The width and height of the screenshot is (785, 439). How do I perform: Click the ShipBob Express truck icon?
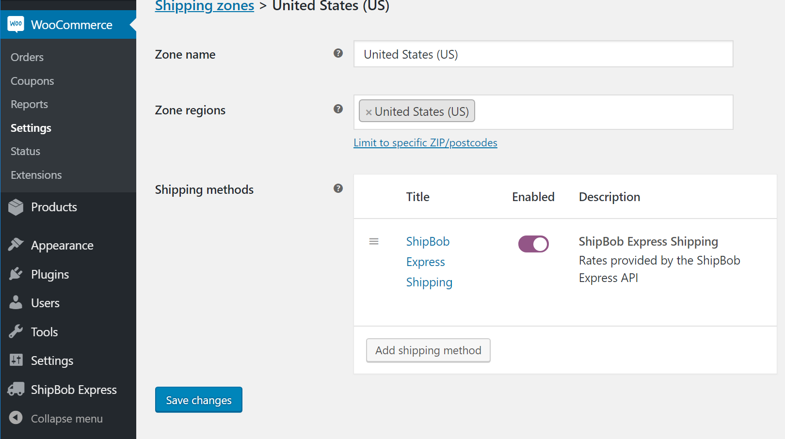point(16,389)
